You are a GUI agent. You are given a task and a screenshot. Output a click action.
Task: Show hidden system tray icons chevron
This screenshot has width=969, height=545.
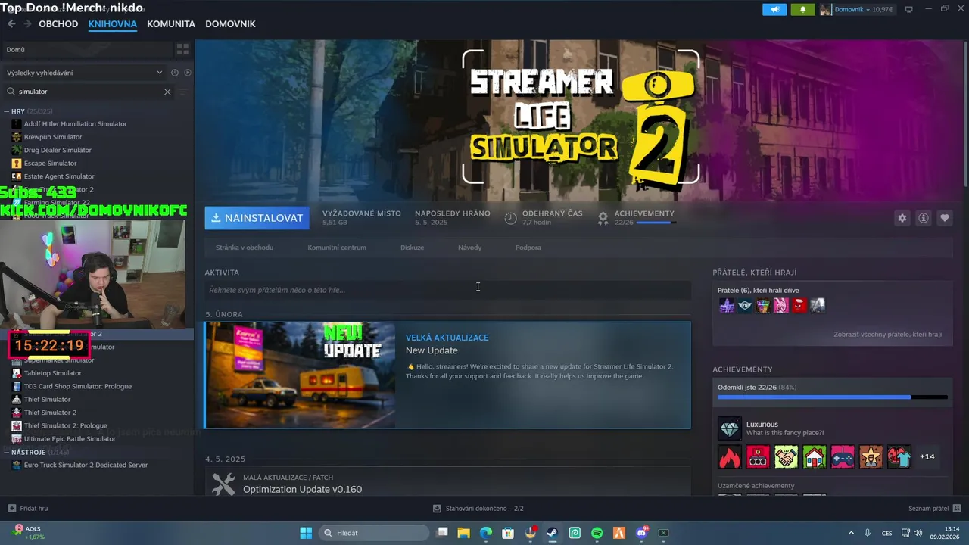point(851,533)
